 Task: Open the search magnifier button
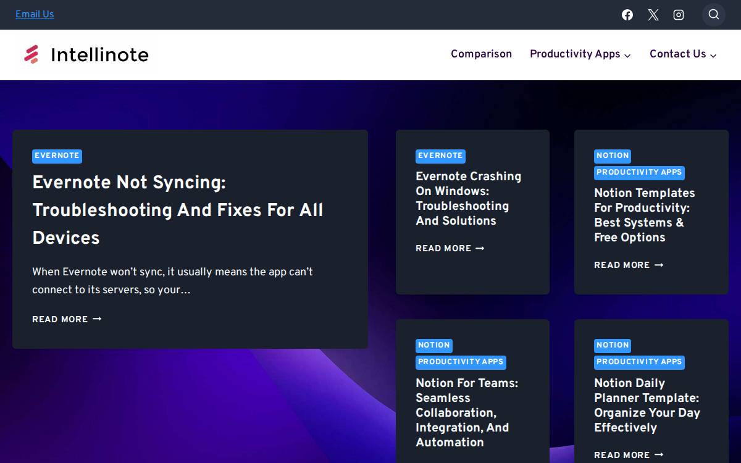(x=714, y=15)
